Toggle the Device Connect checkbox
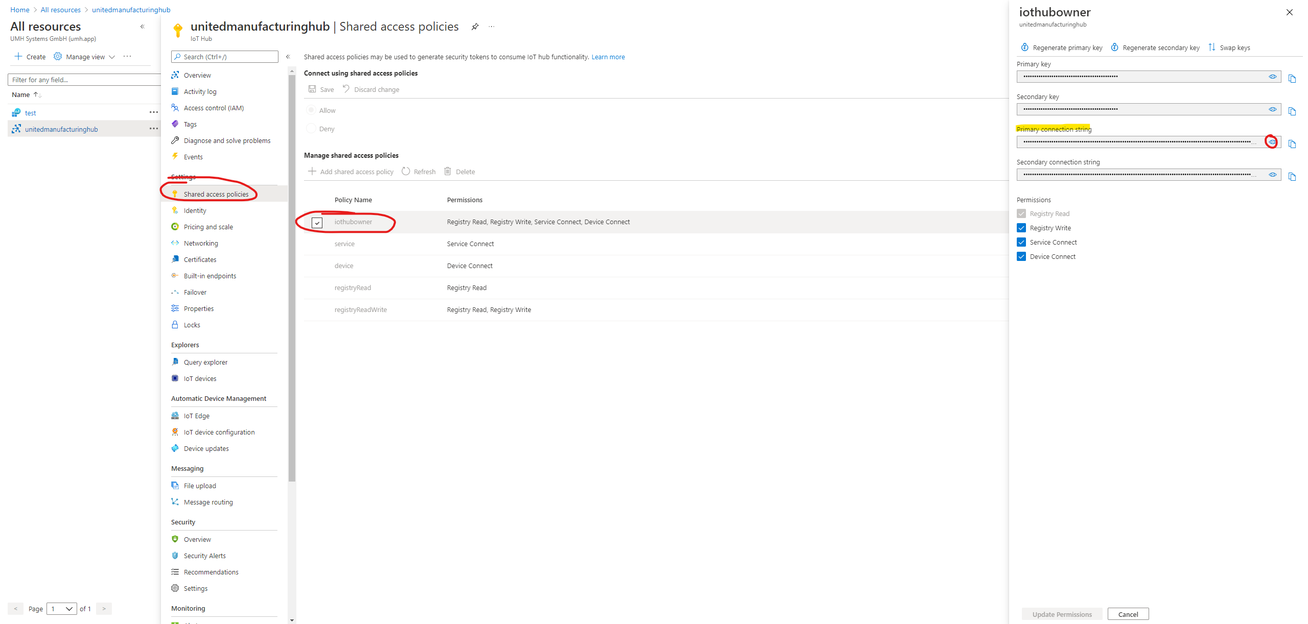The width and height of the screenshot is (1308, 624). [x=1021, y=256]
